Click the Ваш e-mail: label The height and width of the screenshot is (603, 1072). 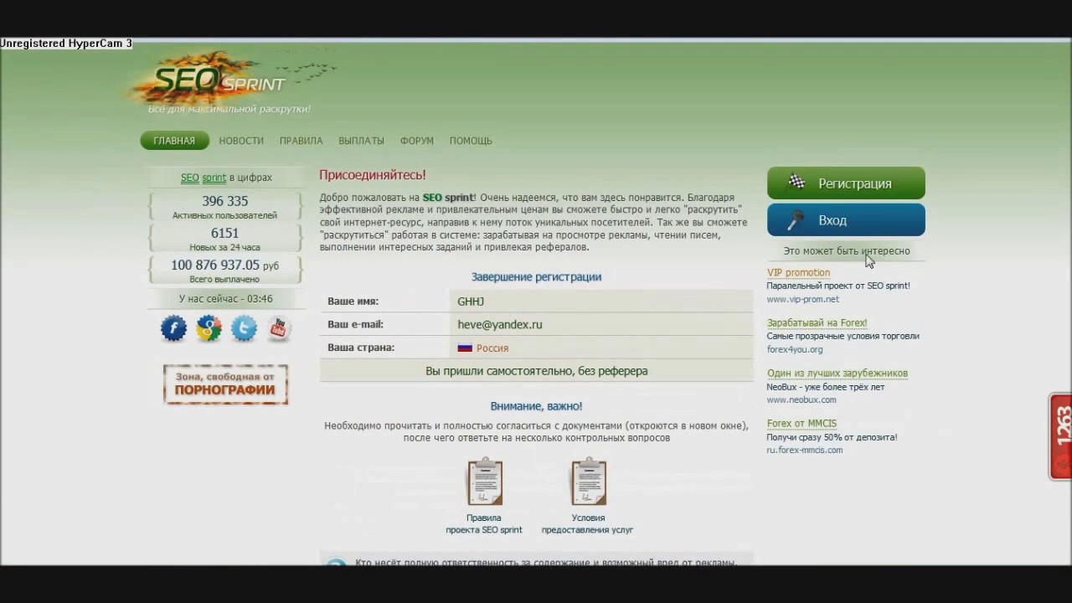point(355,324)
